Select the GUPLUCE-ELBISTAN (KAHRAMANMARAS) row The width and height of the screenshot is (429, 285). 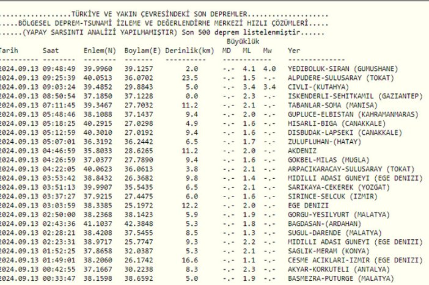coord(351,114)
